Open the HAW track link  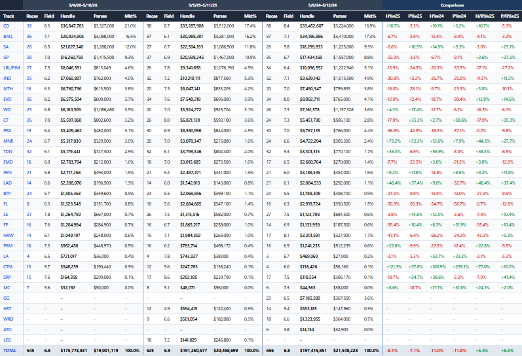click(9, 236)
